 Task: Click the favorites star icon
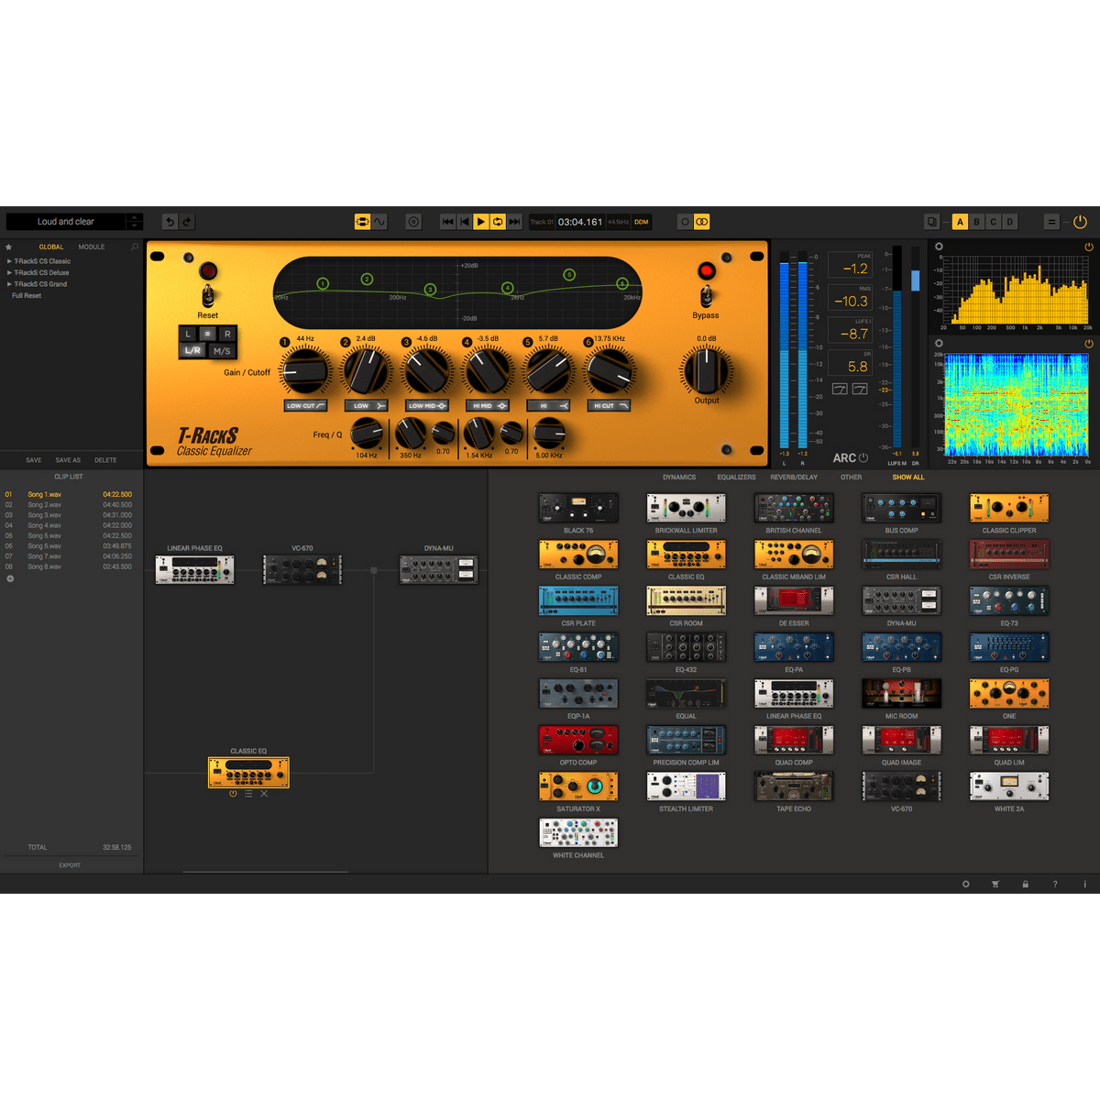click(x=9, y=247)
